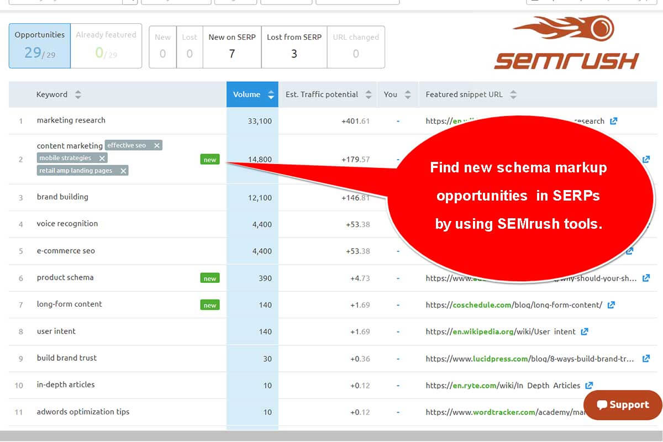Image resolution: width=663 pixels, height=442 pixels.
Task: Click the 'e-commerce seo' keyword
Action: coord(66,251)
